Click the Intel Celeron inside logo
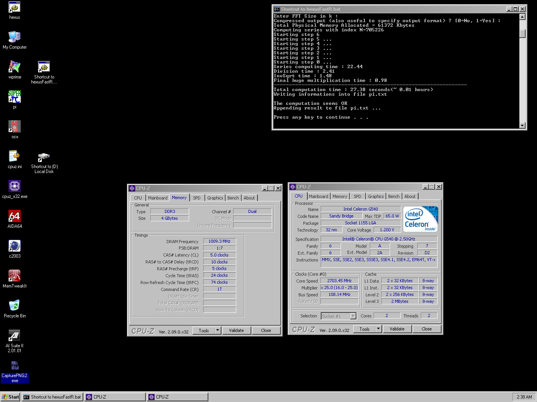Screen dimensions: 537x402 (421, 219)
